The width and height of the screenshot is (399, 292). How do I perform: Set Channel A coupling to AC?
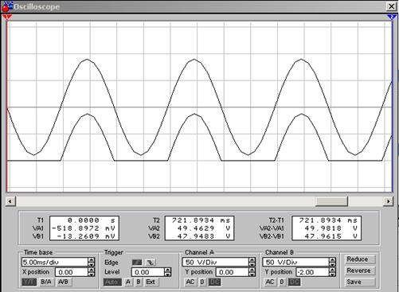(x=190, y=282)
